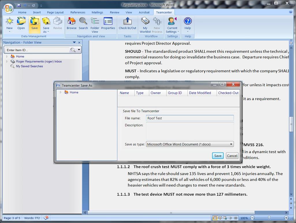Click the Save As ribbon icon
Viewport: 296px width, 223px height.
[x=46, y=21]
